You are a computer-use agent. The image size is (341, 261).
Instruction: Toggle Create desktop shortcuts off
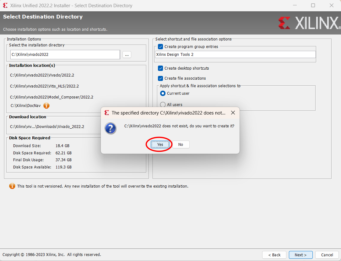(x=161, y=68)
